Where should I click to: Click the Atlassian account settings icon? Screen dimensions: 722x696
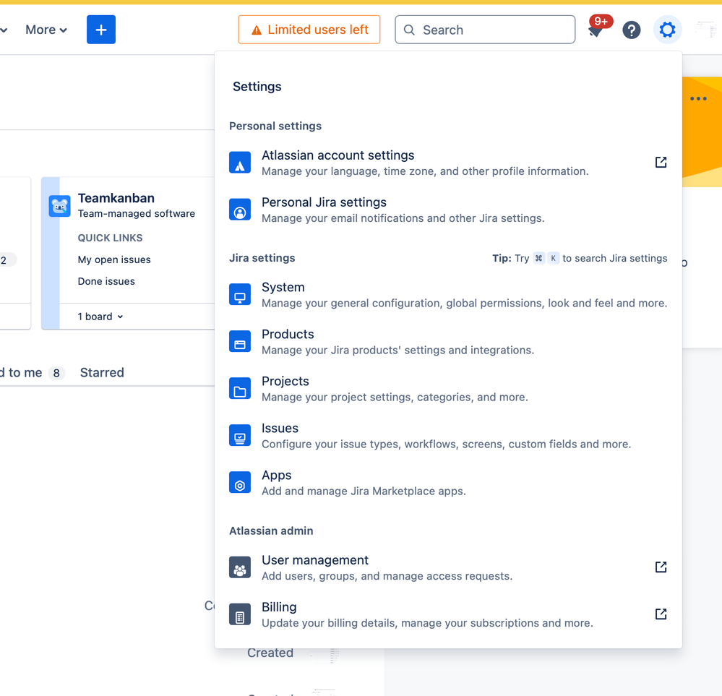pyautogui.click(x=240, y=163)
